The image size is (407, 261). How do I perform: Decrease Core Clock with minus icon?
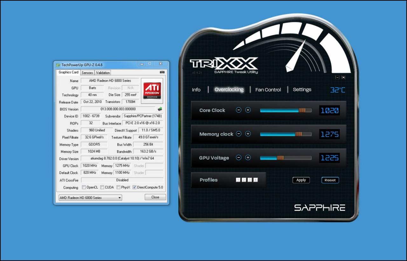point(238,110)
